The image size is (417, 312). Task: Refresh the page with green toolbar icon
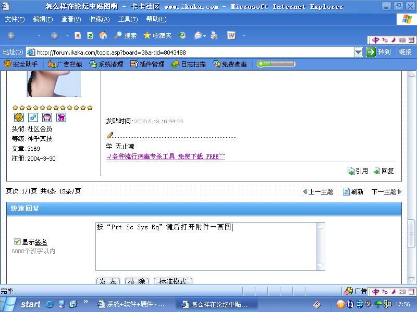(90, 35)
